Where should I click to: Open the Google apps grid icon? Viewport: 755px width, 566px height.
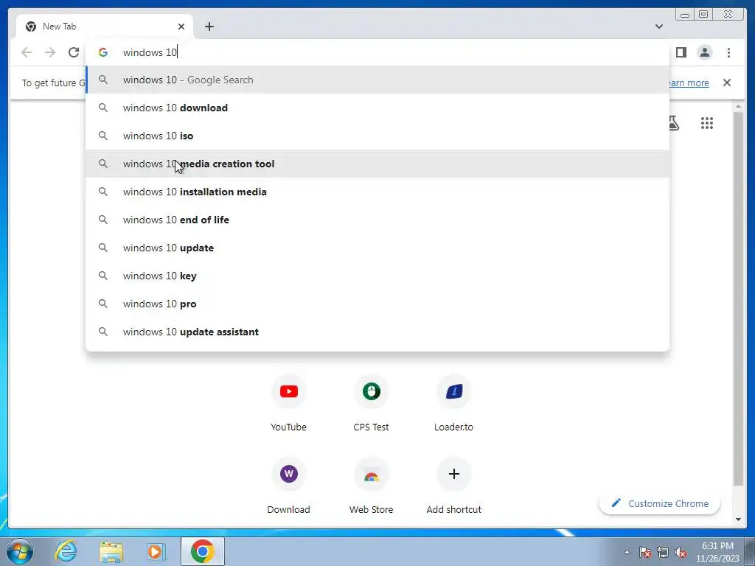707,123
